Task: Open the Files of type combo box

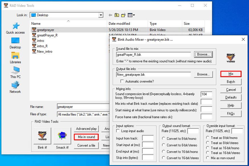Action: pyautogui.click(x=83, y=114)
